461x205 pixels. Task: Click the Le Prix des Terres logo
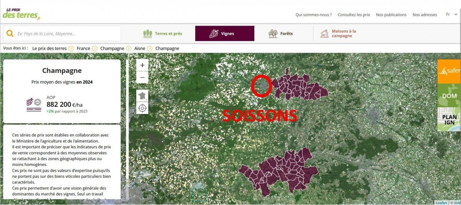coord(21,14)
